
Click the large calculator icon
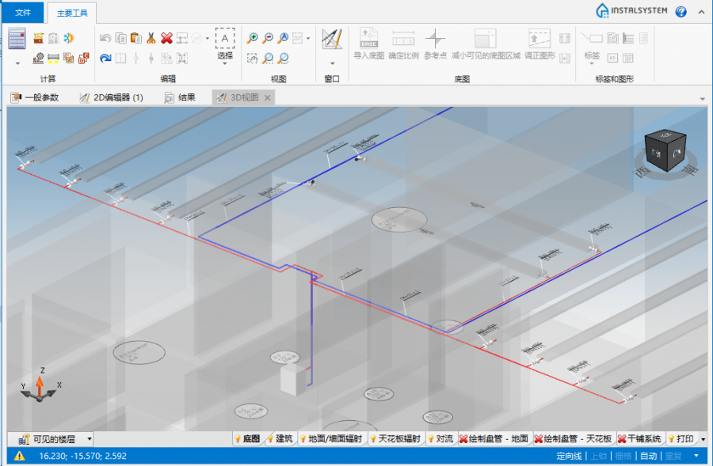tap(17, 38)
